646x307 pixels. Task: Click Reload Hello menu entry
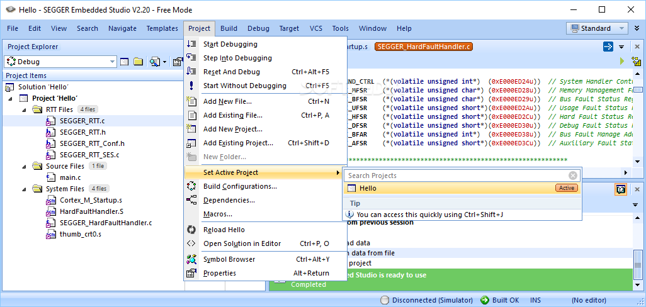click(265, 230)
